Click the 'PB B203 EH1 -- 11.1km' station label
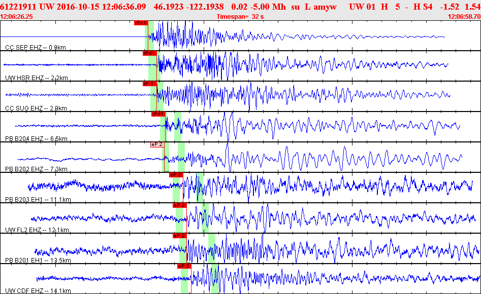Screen dimensions: 481x294 coord(38,199)
